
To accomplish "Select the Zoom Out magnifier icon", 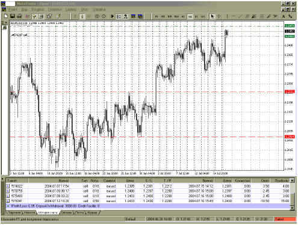I will tap(104, 16).
